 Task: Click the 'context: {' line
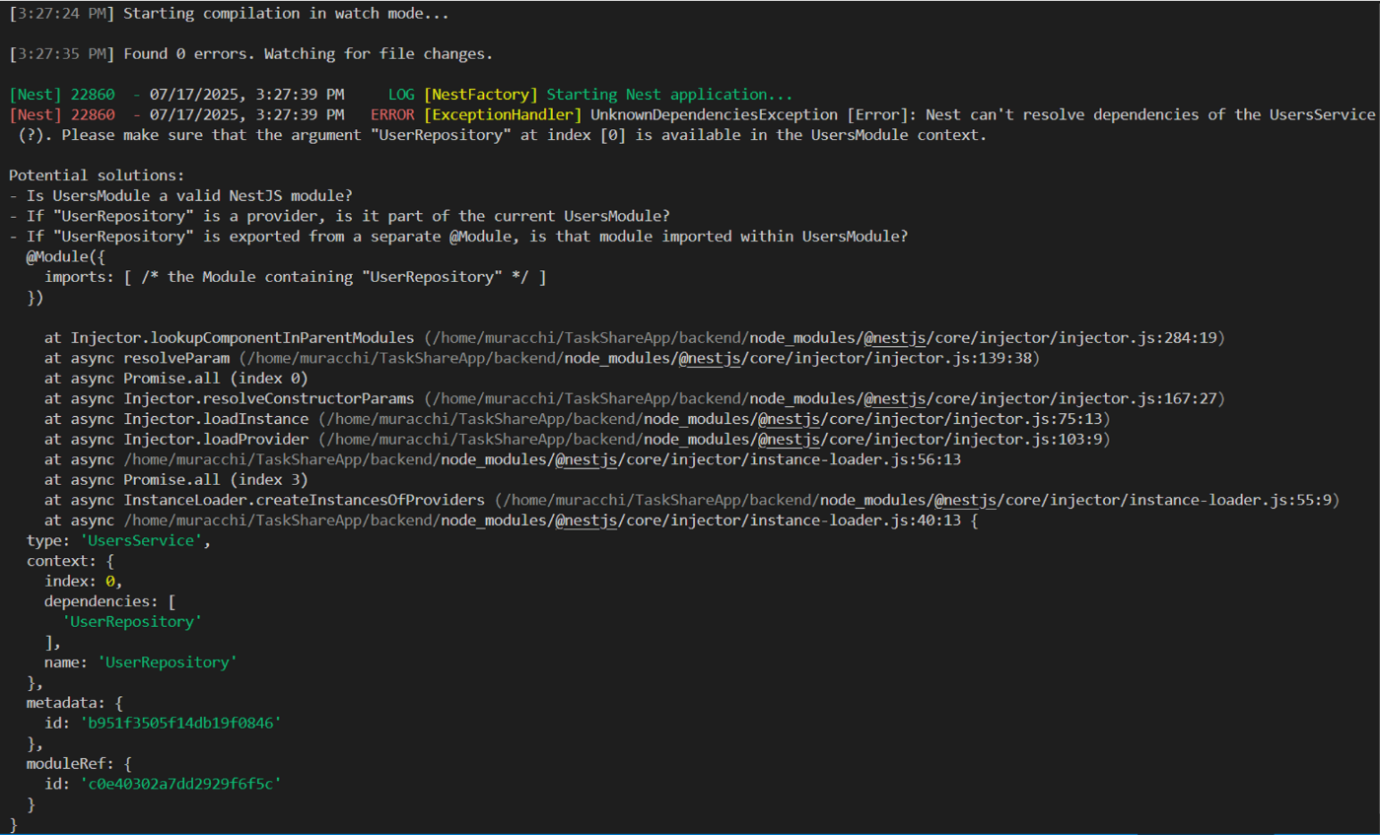point(71,561)
